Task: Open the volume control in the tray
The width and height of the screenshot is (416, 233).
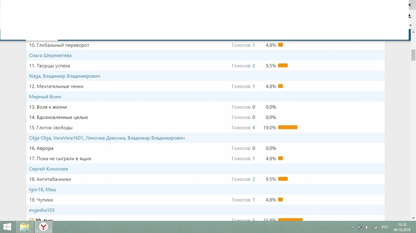Action: pyautogui.click(x=368, y=227)
